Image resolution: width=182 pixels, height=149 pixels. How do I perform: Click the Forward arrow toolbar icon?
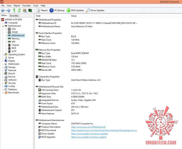[8, 10]
